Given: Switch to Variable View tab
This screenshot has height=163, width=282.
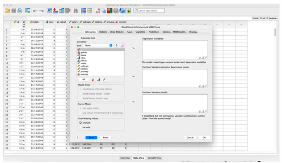Looking at the screenshot, I should click(154, 158).
